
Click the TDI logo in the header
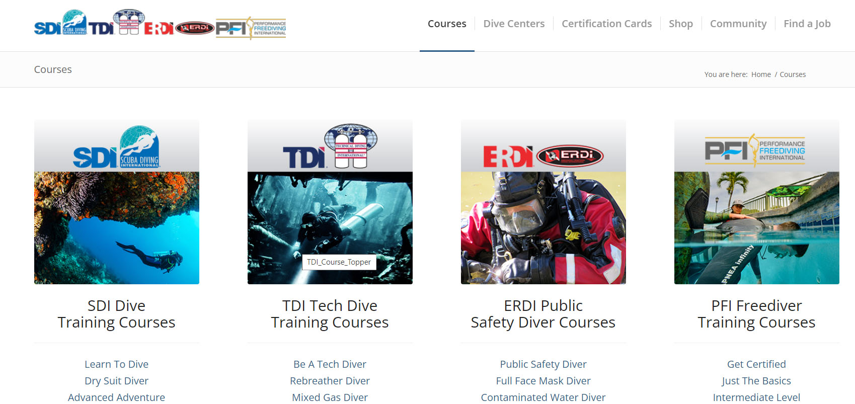point(117,23)
